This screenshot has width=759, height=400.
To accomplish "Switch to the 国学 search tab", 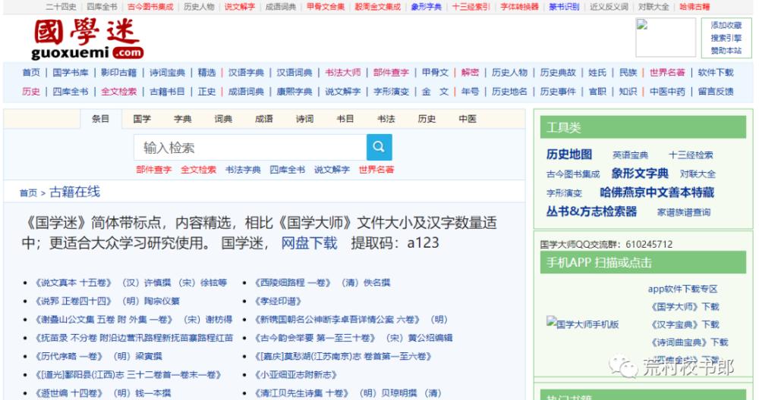I will [x=142, y=119].
